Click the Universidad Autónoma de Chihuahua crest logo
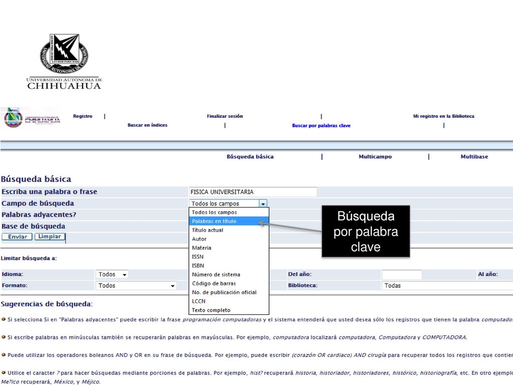 pyautogui.click(x=64, y=54)
